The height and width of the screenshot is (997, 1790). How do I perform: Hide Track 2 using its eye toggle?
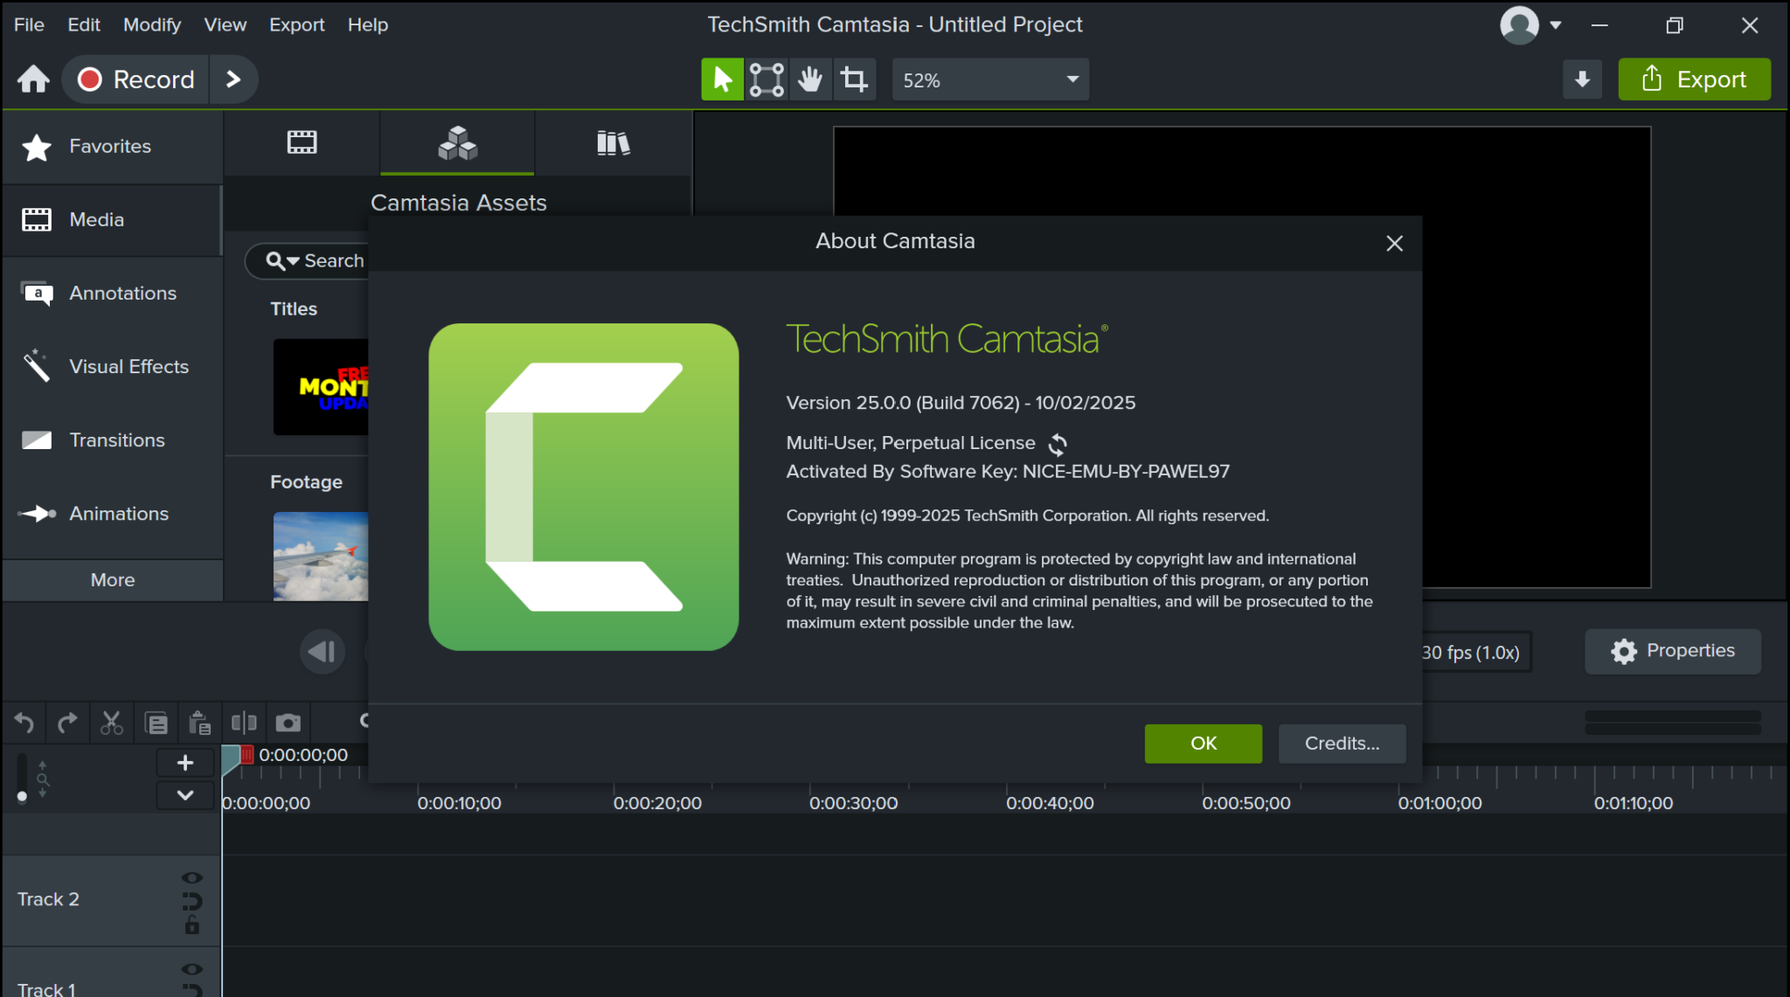pos(191,877)
